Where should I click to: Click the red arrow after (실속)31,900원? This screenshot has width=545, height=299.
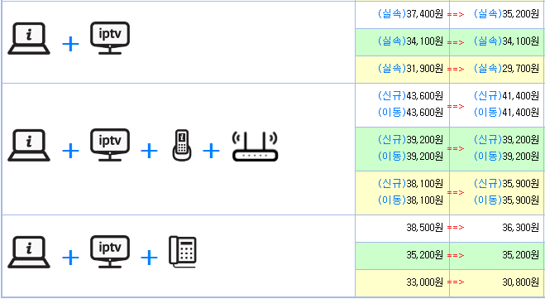[x=456, y=70]
